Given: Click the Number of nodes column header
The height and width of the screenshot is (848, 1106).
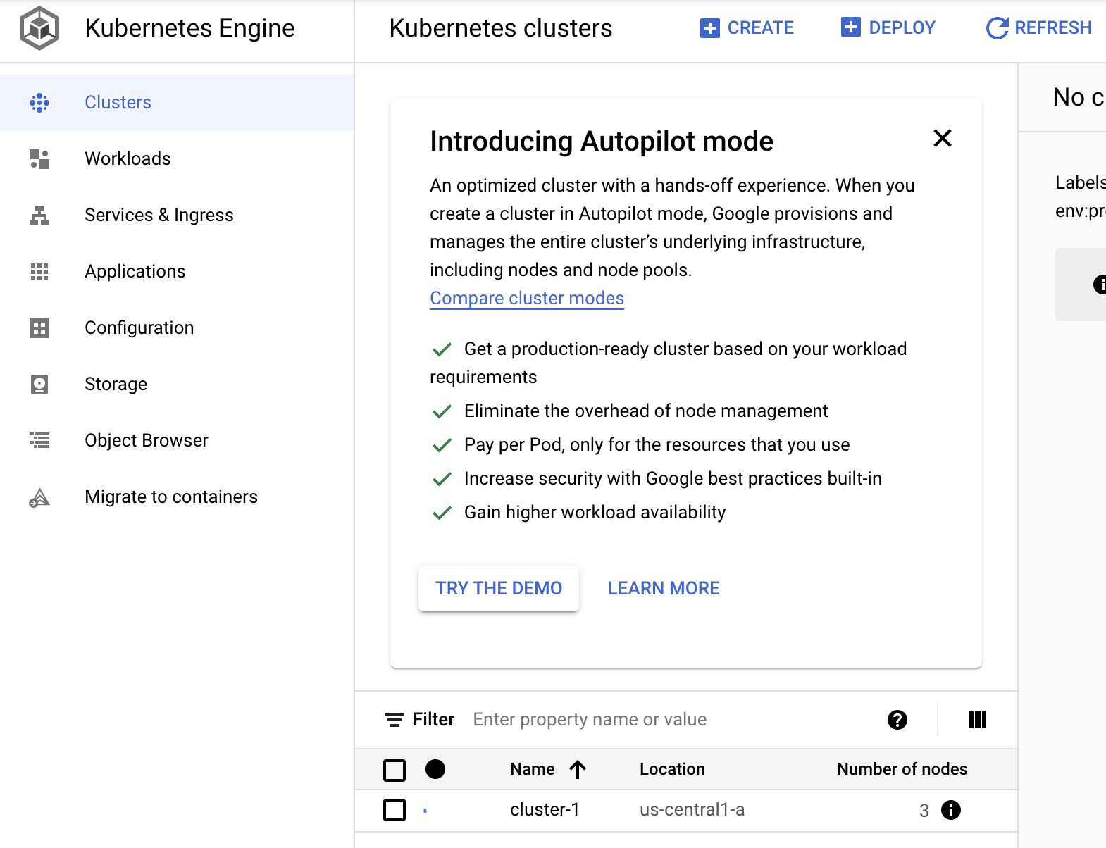Looking at the screenshot, I should pyautogui.click(x=902, y=769).
